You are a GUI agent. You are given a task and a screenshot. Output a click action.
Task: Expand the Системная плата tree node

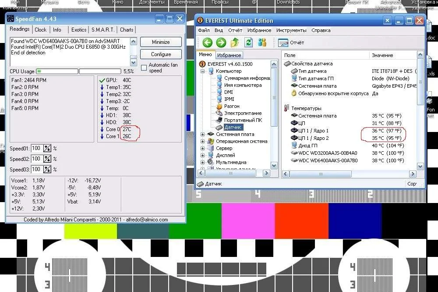tap(202, 134)
